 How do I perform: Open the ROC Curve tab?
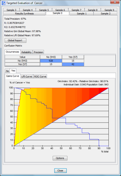coord(40,76)
